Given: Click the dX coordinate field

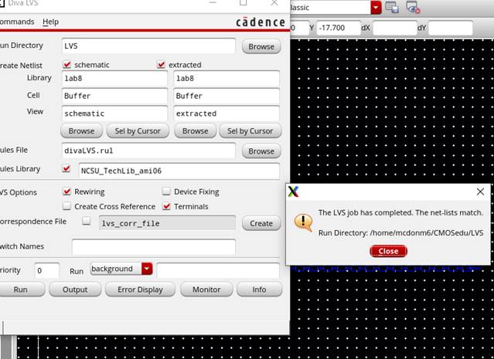Looking at the screenshot, I should [x=394, y=28].
